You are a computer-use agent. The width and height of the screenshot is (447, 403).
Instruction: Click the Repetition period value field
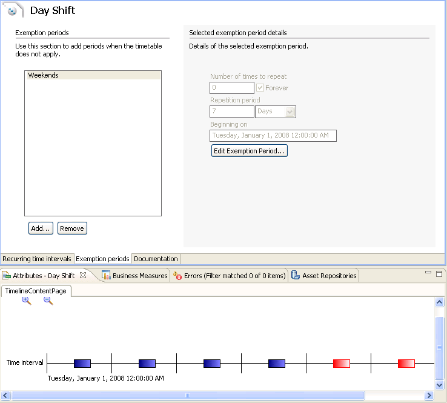(232, 112)
